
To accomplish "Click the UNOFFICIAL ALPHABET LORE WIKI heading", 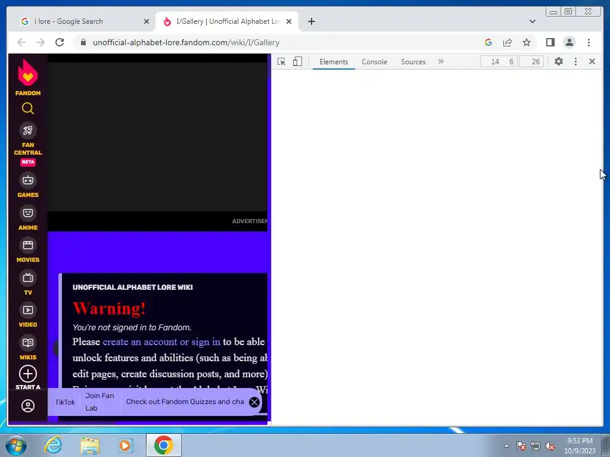I will point(133,287).
